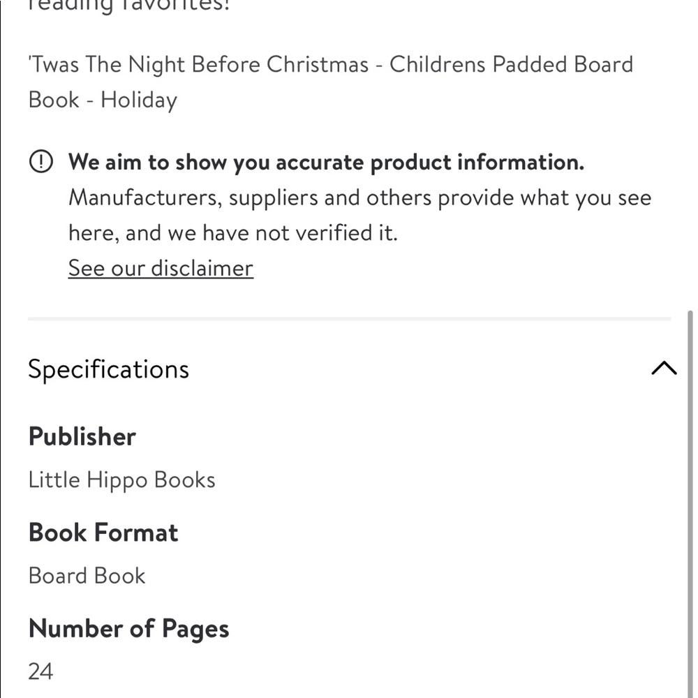Click the Number of Pages value 24

coord(40,671)
